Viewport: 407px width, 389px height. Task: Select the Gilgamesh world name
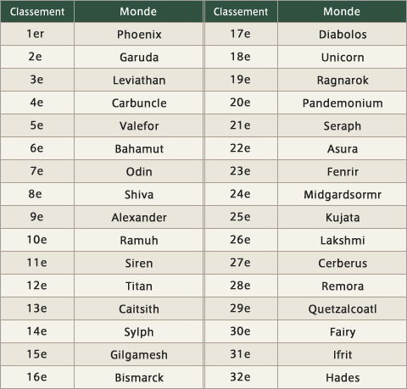coord(139,354)
